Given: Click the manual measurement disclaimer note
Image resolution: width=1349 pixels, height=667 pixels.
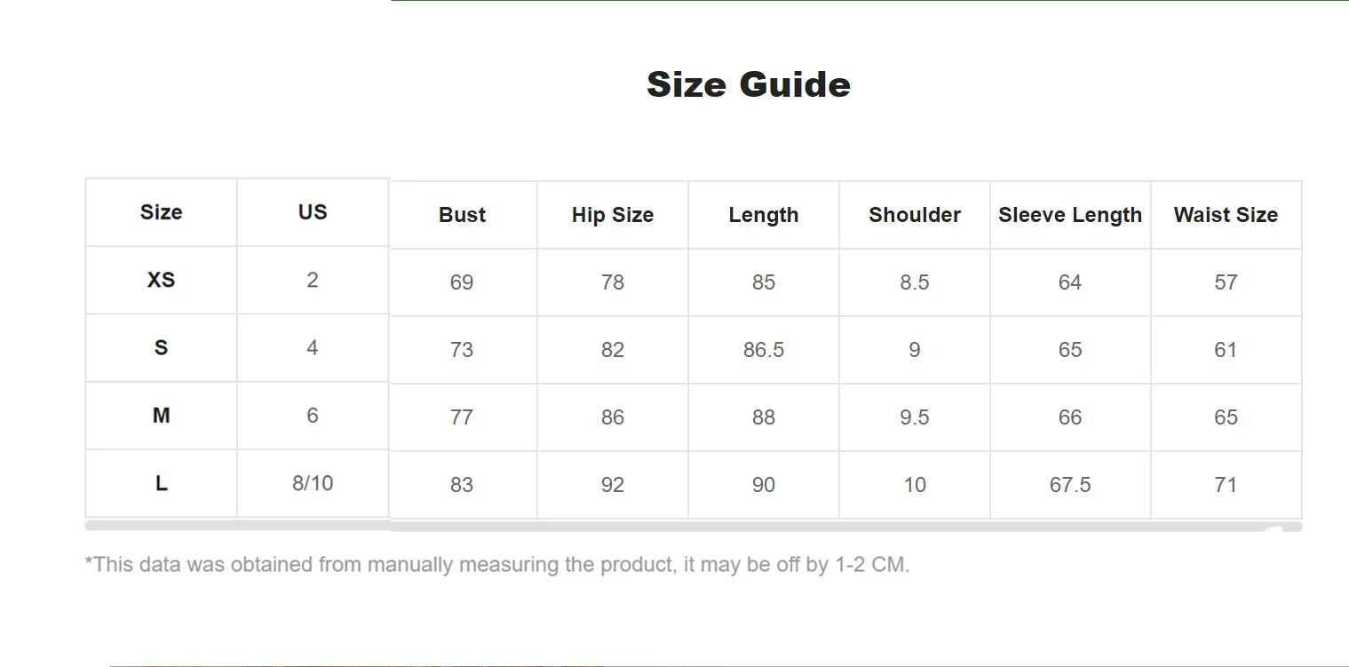Looking at the screenshot, I should click(x=497, y=565).
